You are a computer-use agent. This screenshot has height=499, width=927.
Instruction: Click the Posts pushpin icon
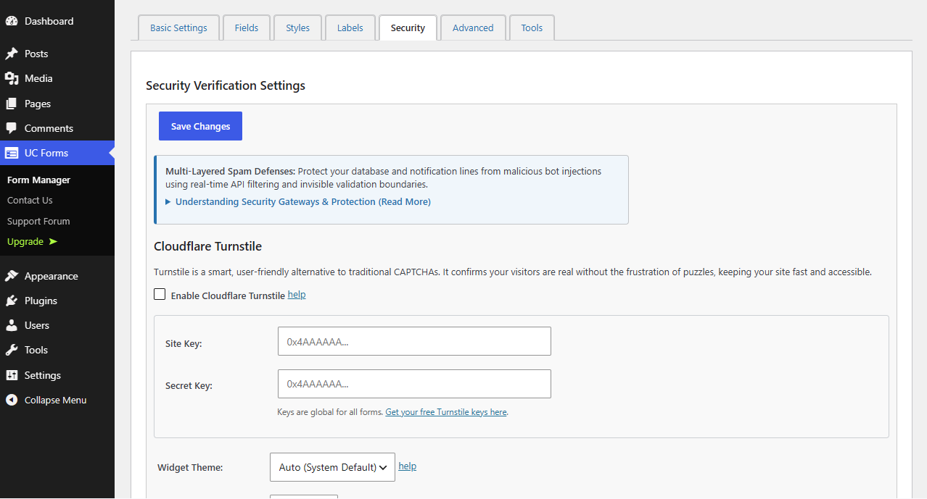coord(12,54)
